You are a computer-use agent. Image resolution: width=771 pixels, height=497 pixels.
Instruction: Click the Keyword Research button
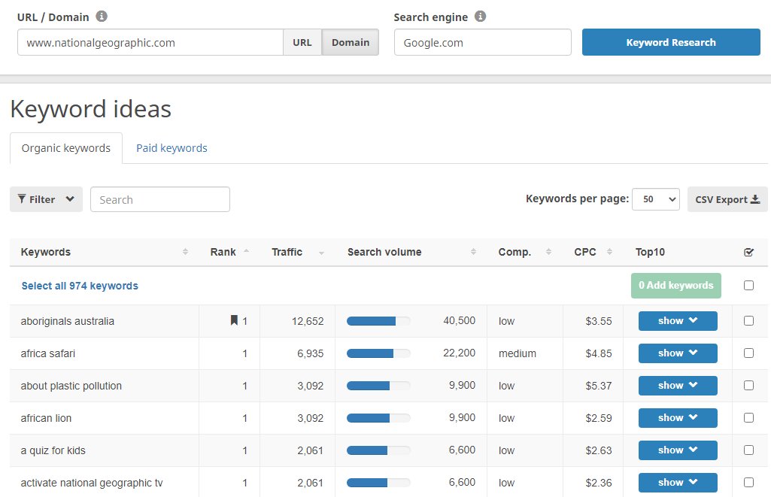[x=670, y=42]
